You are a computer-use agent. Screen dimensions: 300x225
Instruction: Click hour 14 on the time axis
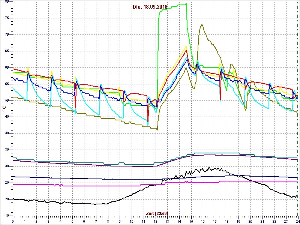pos(179,222)
